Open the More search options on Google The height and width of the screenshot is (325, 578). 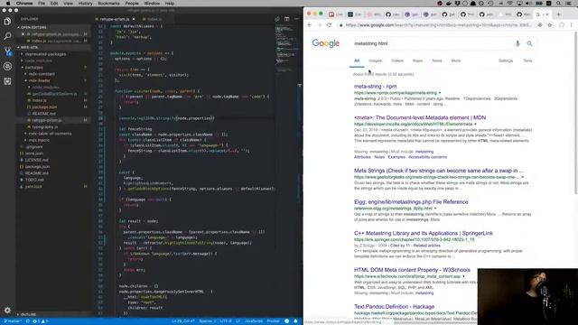coord(456,60)
